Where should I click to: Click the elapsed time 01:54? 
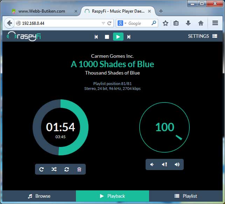point(61,127)
